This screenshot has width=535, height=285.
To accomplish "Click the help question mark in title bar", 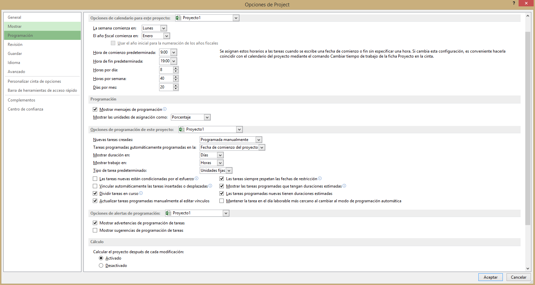I will (514, 3).
